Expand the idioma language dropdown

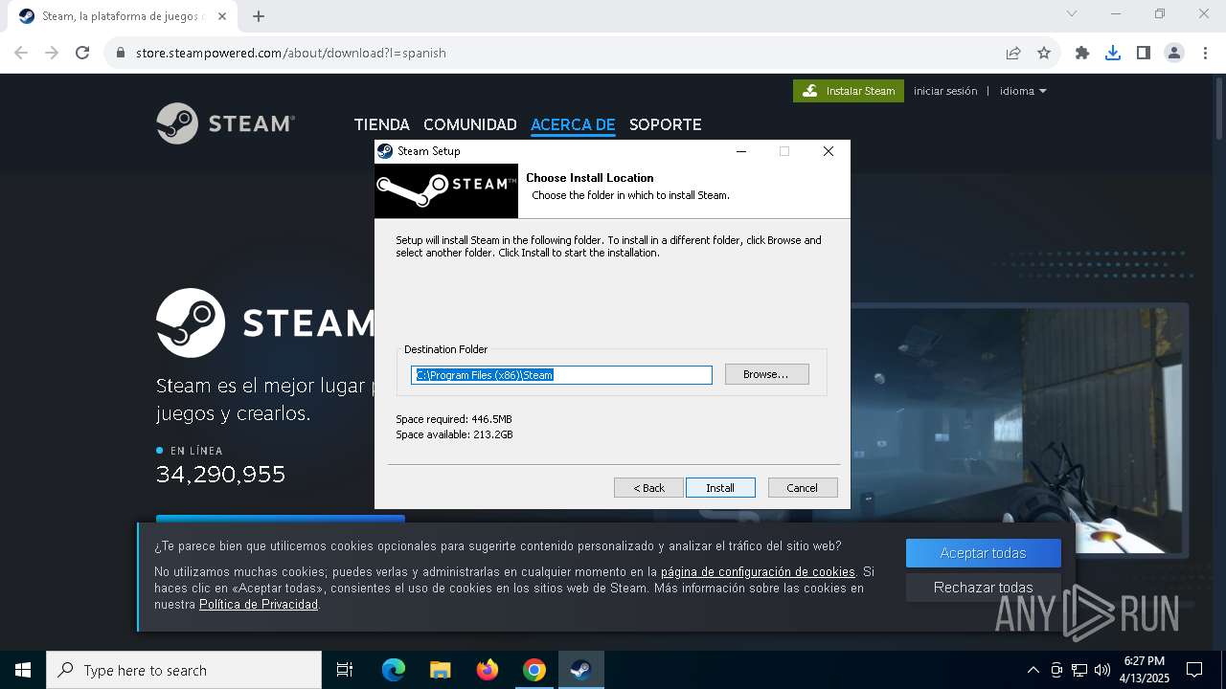1023,91
